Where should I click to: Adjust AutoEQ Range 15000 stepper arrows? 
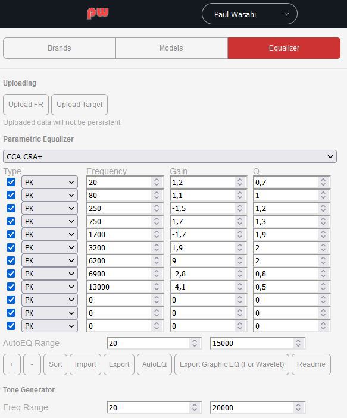(x=298, y=343)
